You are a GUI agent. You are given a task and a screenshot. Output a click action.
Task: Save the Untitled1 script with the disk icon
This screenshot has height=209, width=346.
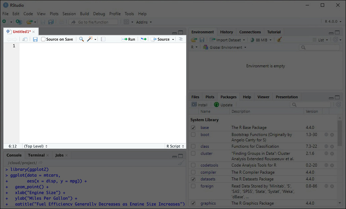pos(35,39)
